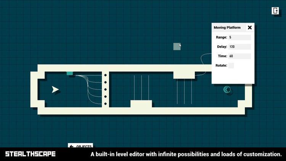286x161 pixels.
Task: Click the Range label
Action: click(x=222, y=37)
